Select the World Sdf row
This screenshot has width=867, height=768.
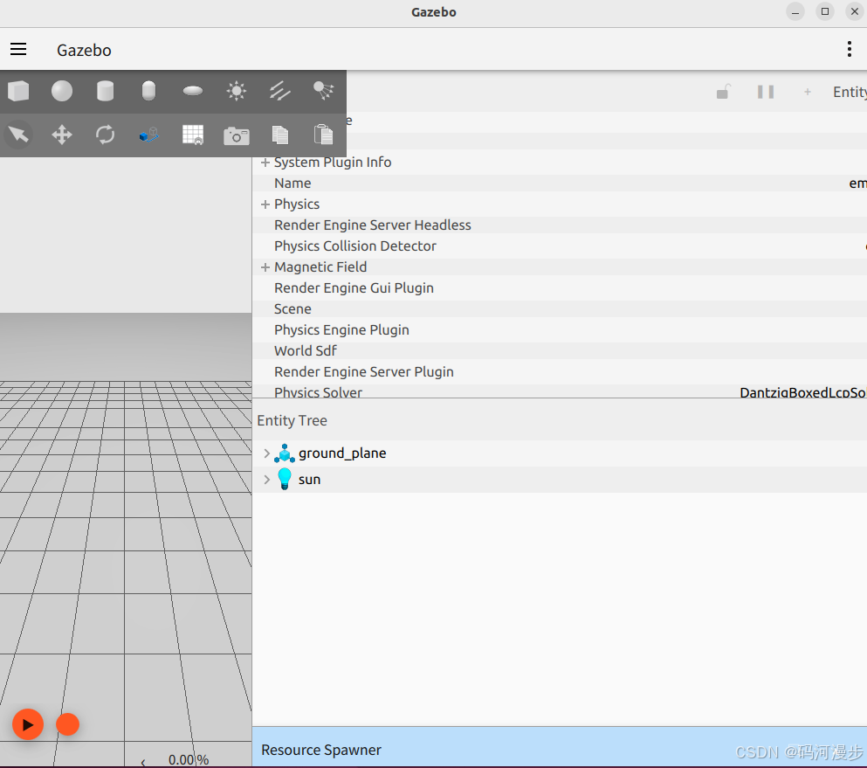560,351
